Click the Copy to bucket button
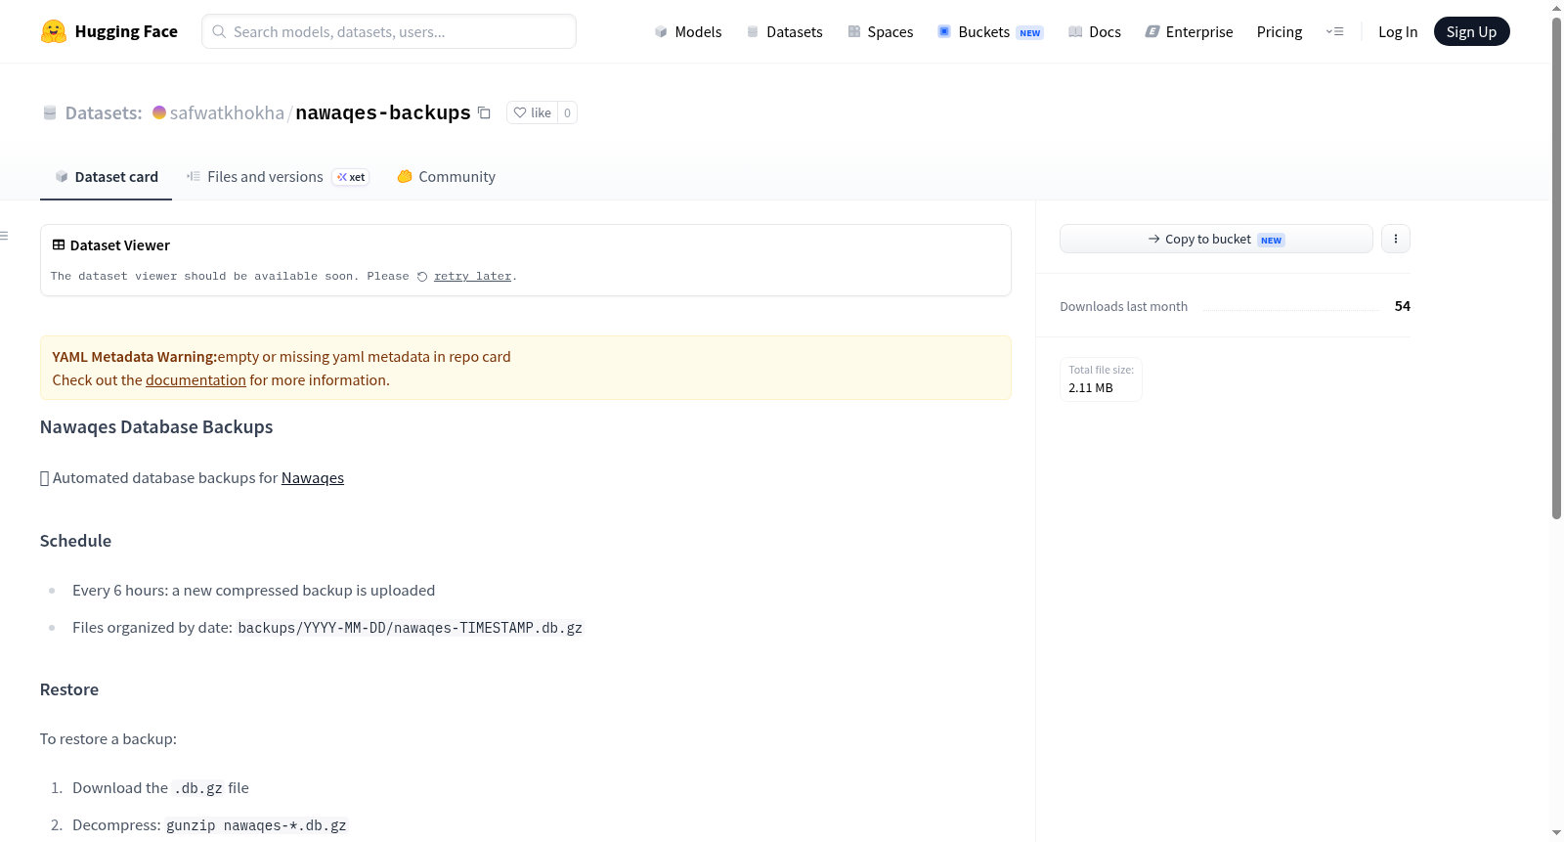The height and width of the screenshot is (842, 1564). [x=1216, y=239]
